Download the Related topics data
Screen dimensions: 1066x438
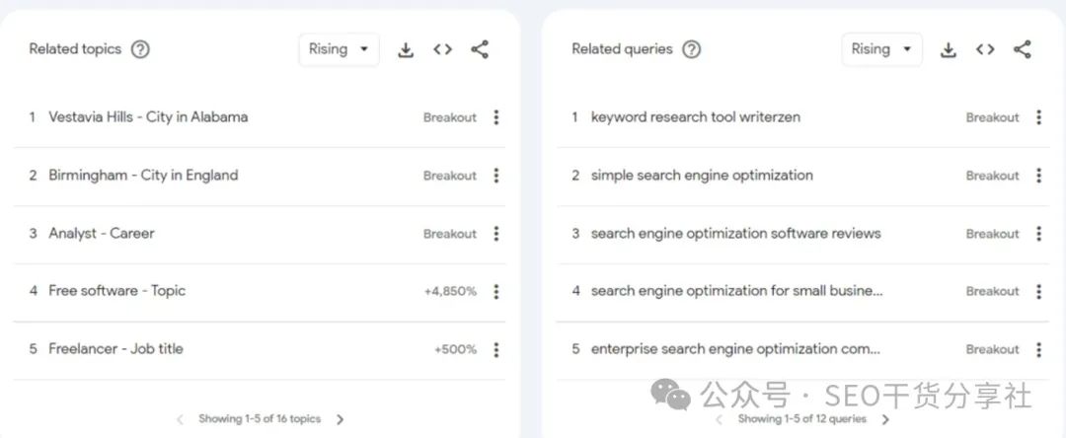point(406,49)
